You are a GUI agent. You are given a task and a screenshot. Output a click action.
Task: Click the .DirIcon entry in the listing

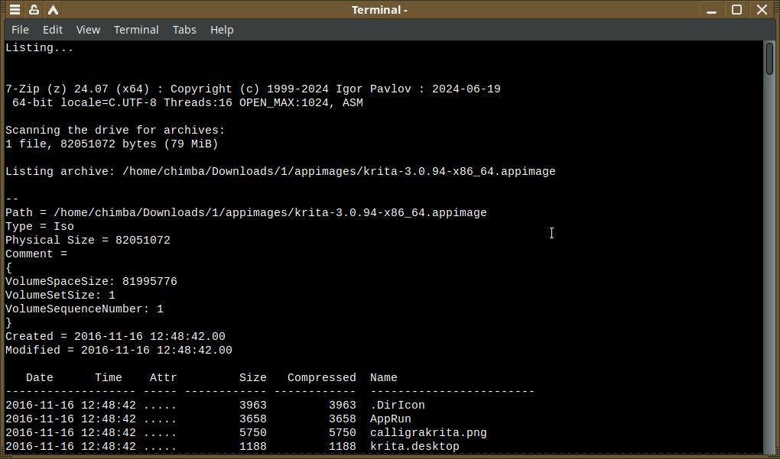398,406
